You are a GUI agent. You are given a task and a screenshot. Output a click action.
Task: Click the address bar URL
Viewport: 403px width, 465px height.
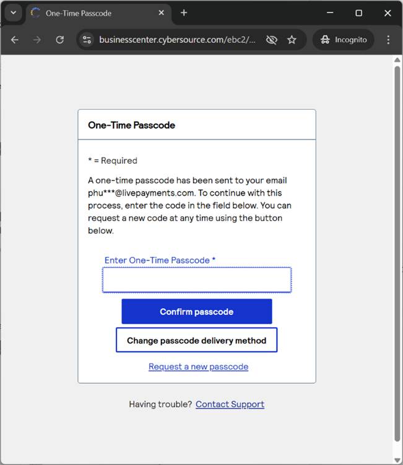point(177,40)
